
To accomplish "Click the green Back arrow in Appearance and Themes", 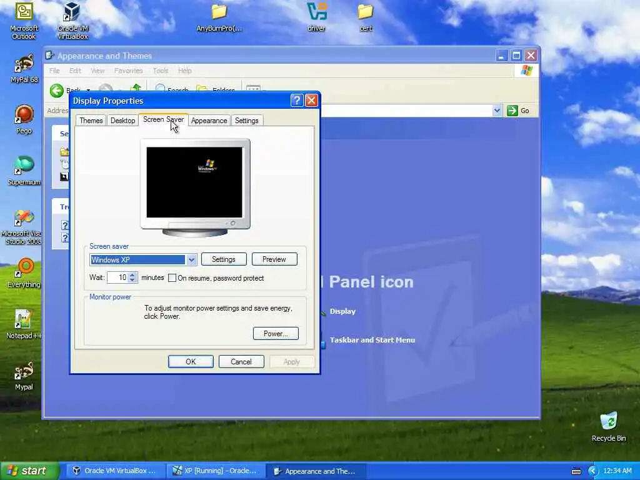I will [x=57, y=90].
